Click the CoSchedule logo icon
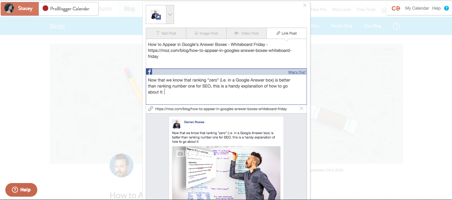452x200 pixels. tap(396, 8)
